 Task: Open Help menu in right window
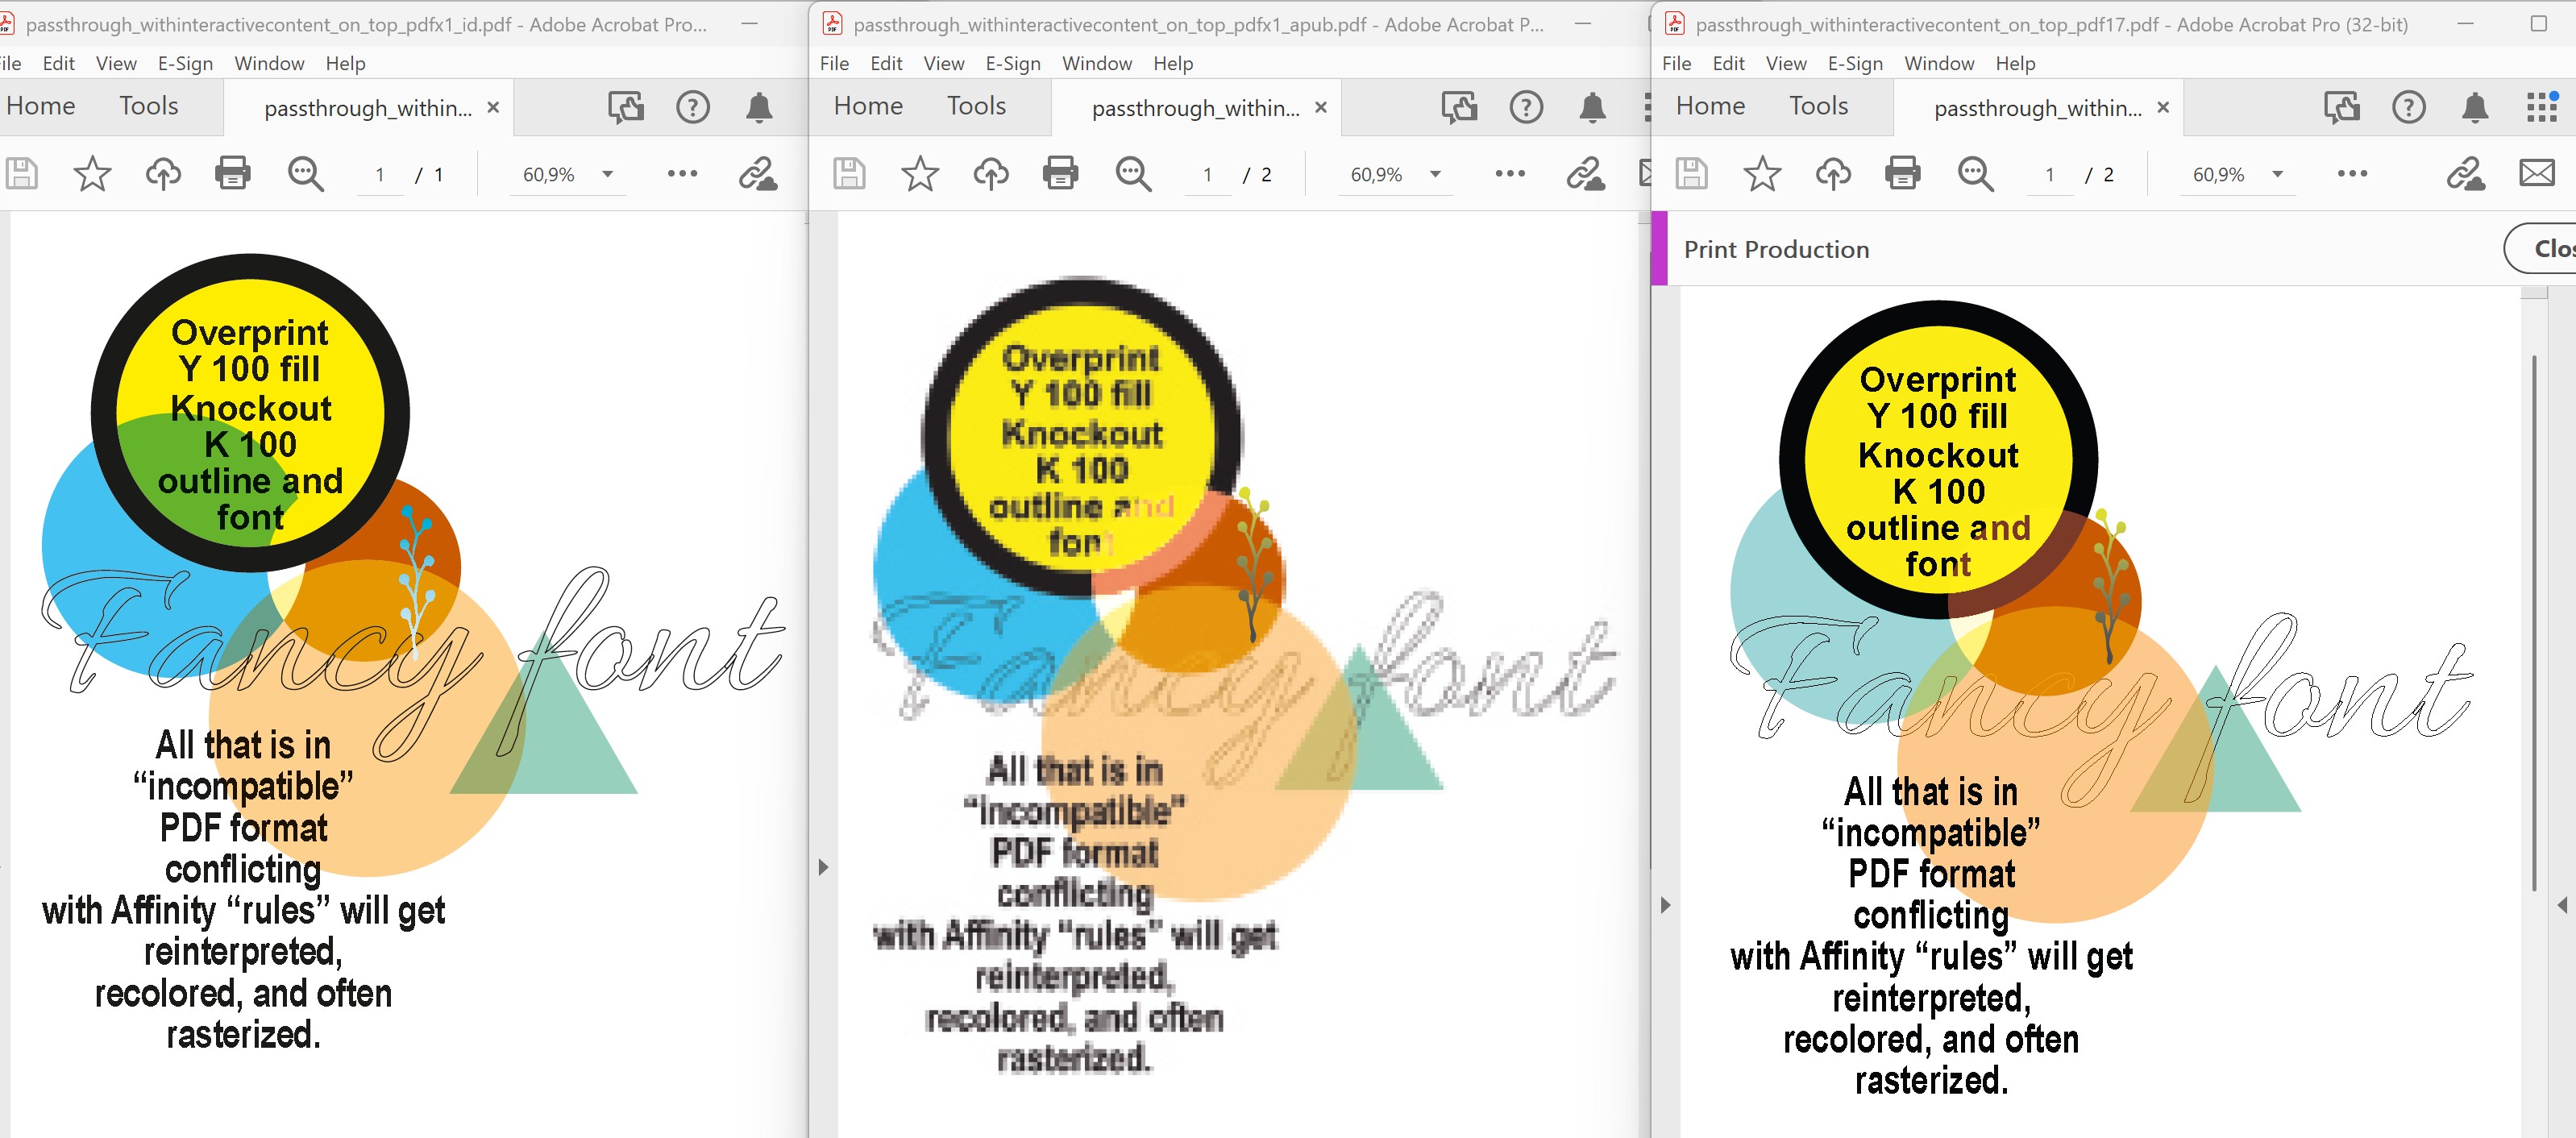click(2015, 63)
